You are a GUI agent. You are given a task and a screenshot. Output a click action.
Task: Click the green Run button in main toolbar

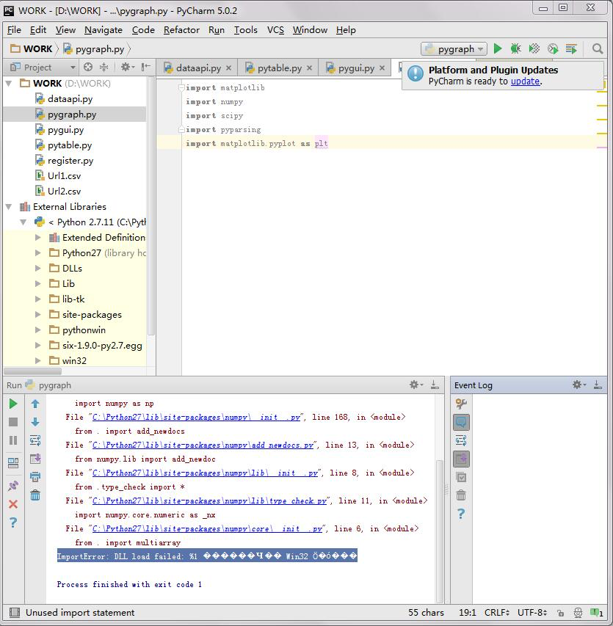tap(498, 49)
